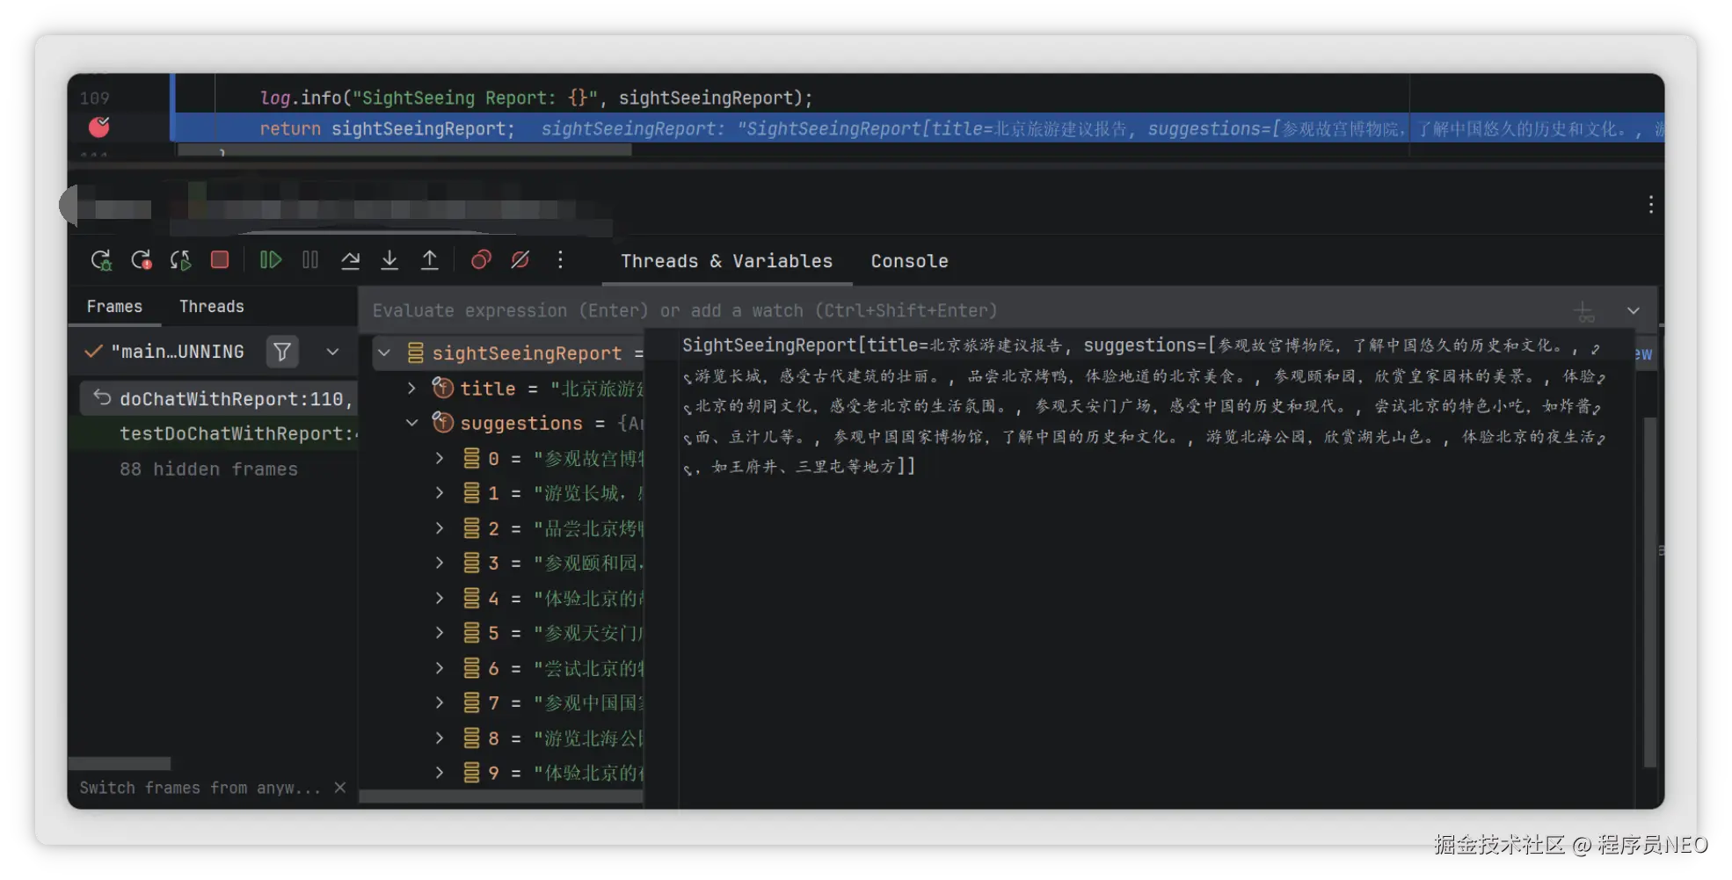Open the View Breakpoints dialog icon
This screenshot has width=1732, height=880.
coord(480,259)
